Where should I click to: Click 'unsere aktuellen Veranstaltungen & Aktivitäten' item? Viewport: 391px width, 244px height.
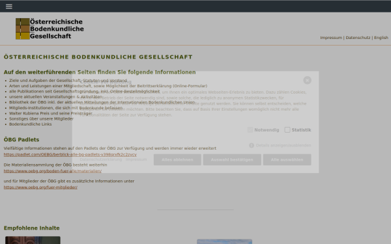[55, 96]
